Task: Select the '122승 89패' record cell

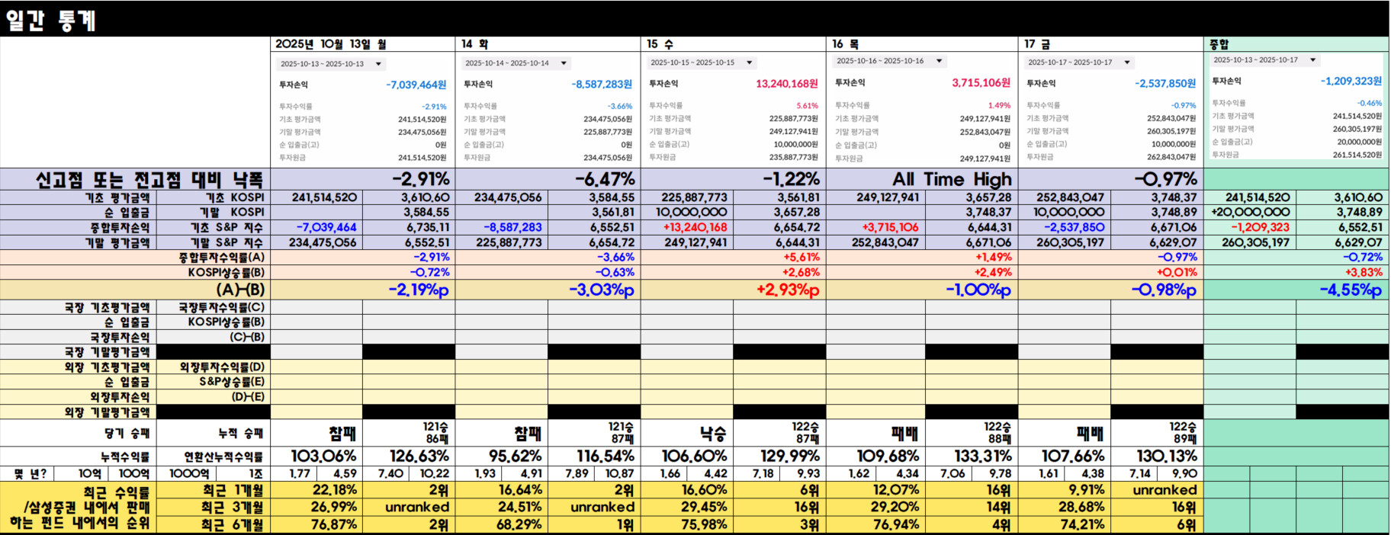Action: coord(1157,434)
